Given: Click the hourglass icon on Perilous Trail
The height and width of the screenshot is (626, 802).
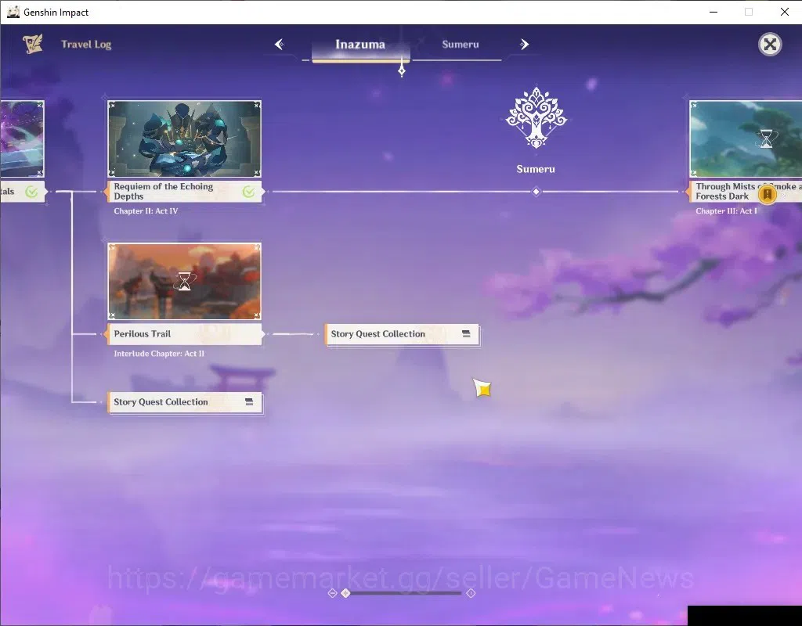Looking at the screenshot, I should coord(185,281).
